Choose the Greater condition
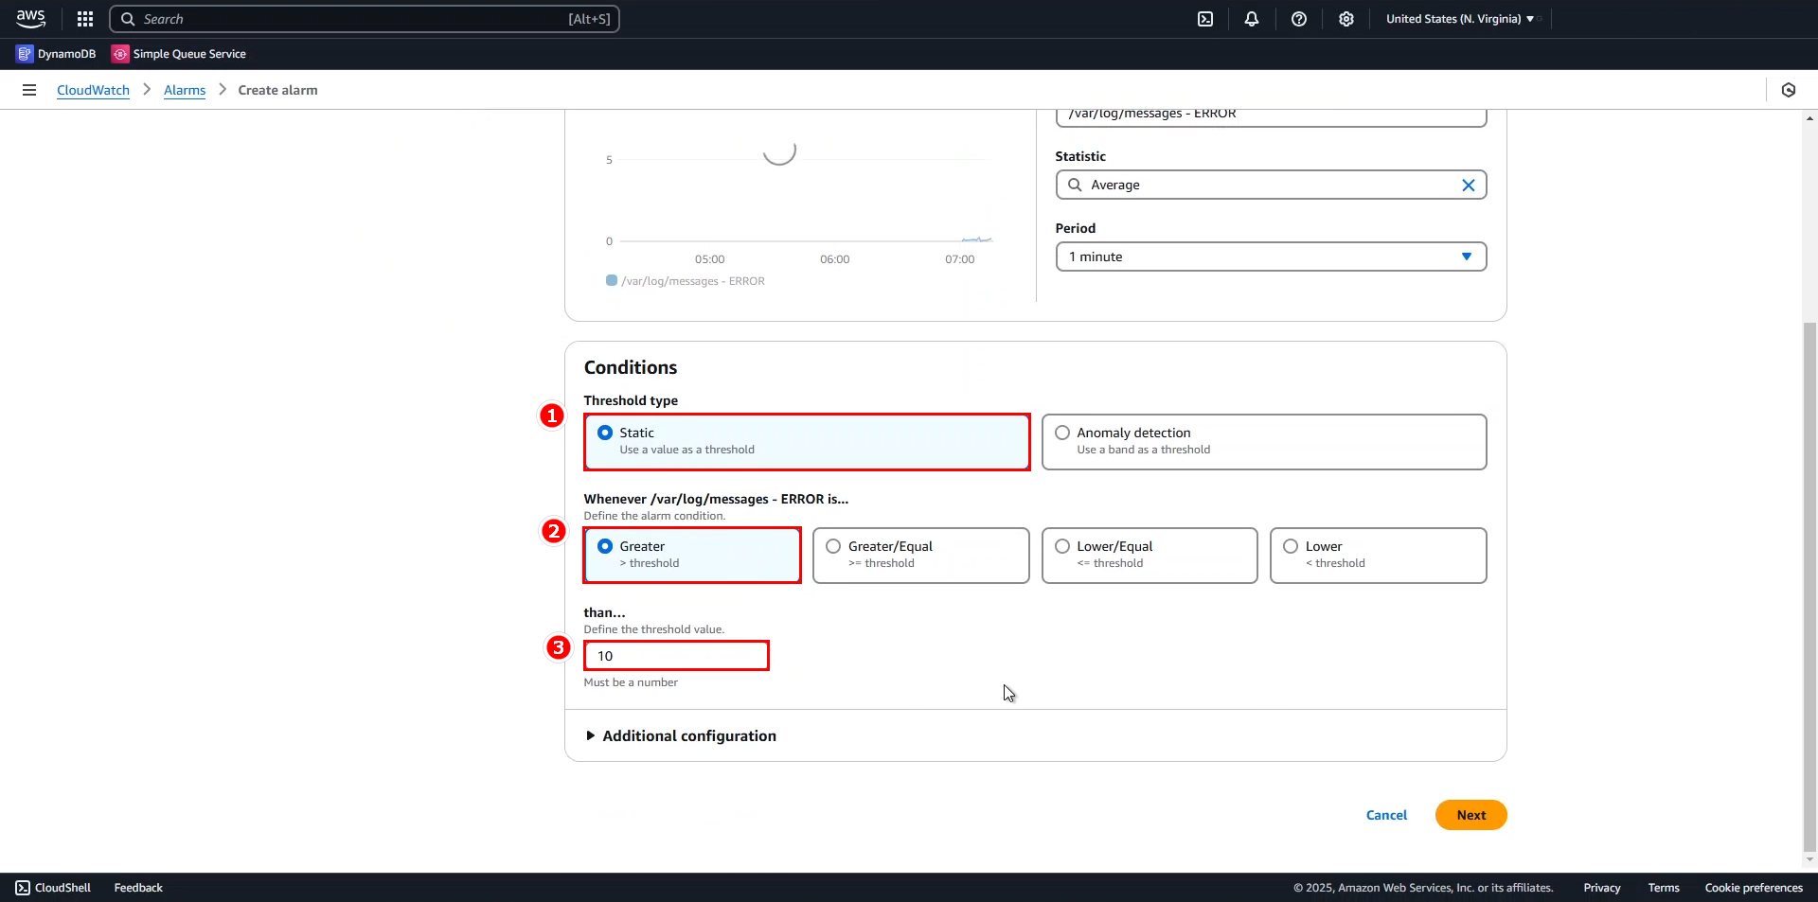Image resolution: width=1818 pixels, height=902 pixels. point(692,555)
